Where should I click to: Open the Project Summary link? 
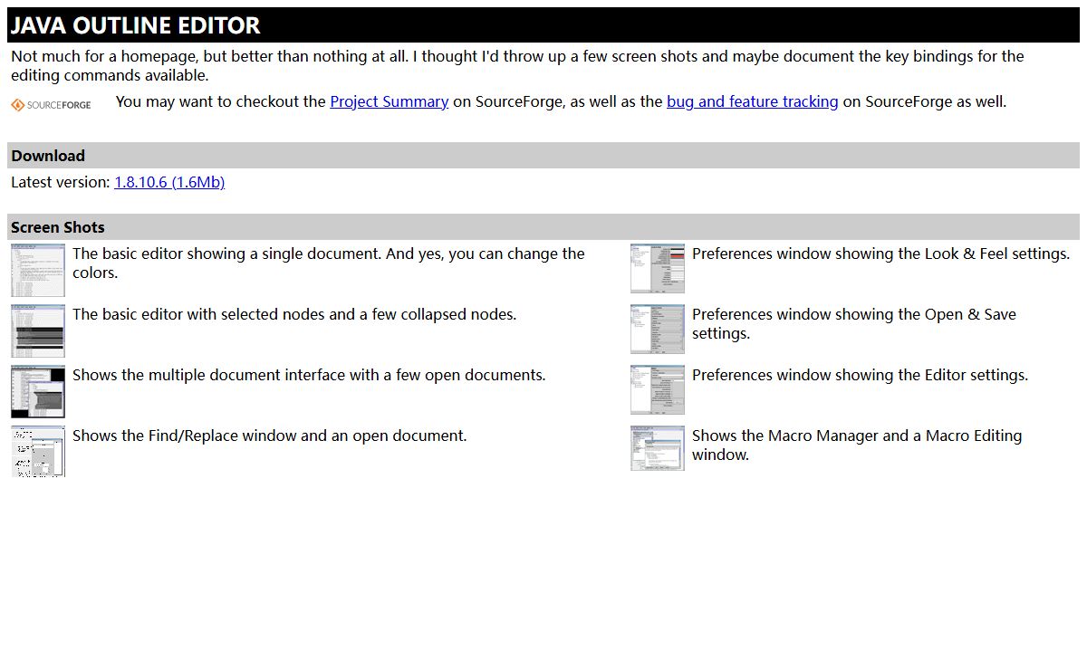pos(389,101)
